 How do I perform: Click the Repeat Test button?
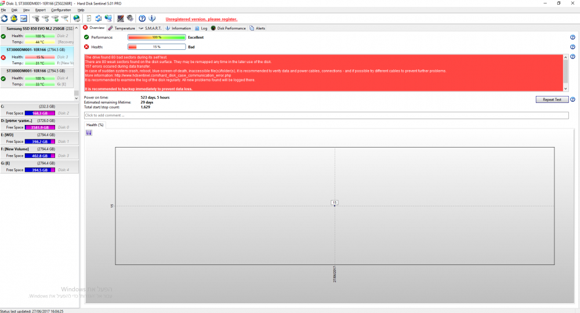[x=552, y=100]
